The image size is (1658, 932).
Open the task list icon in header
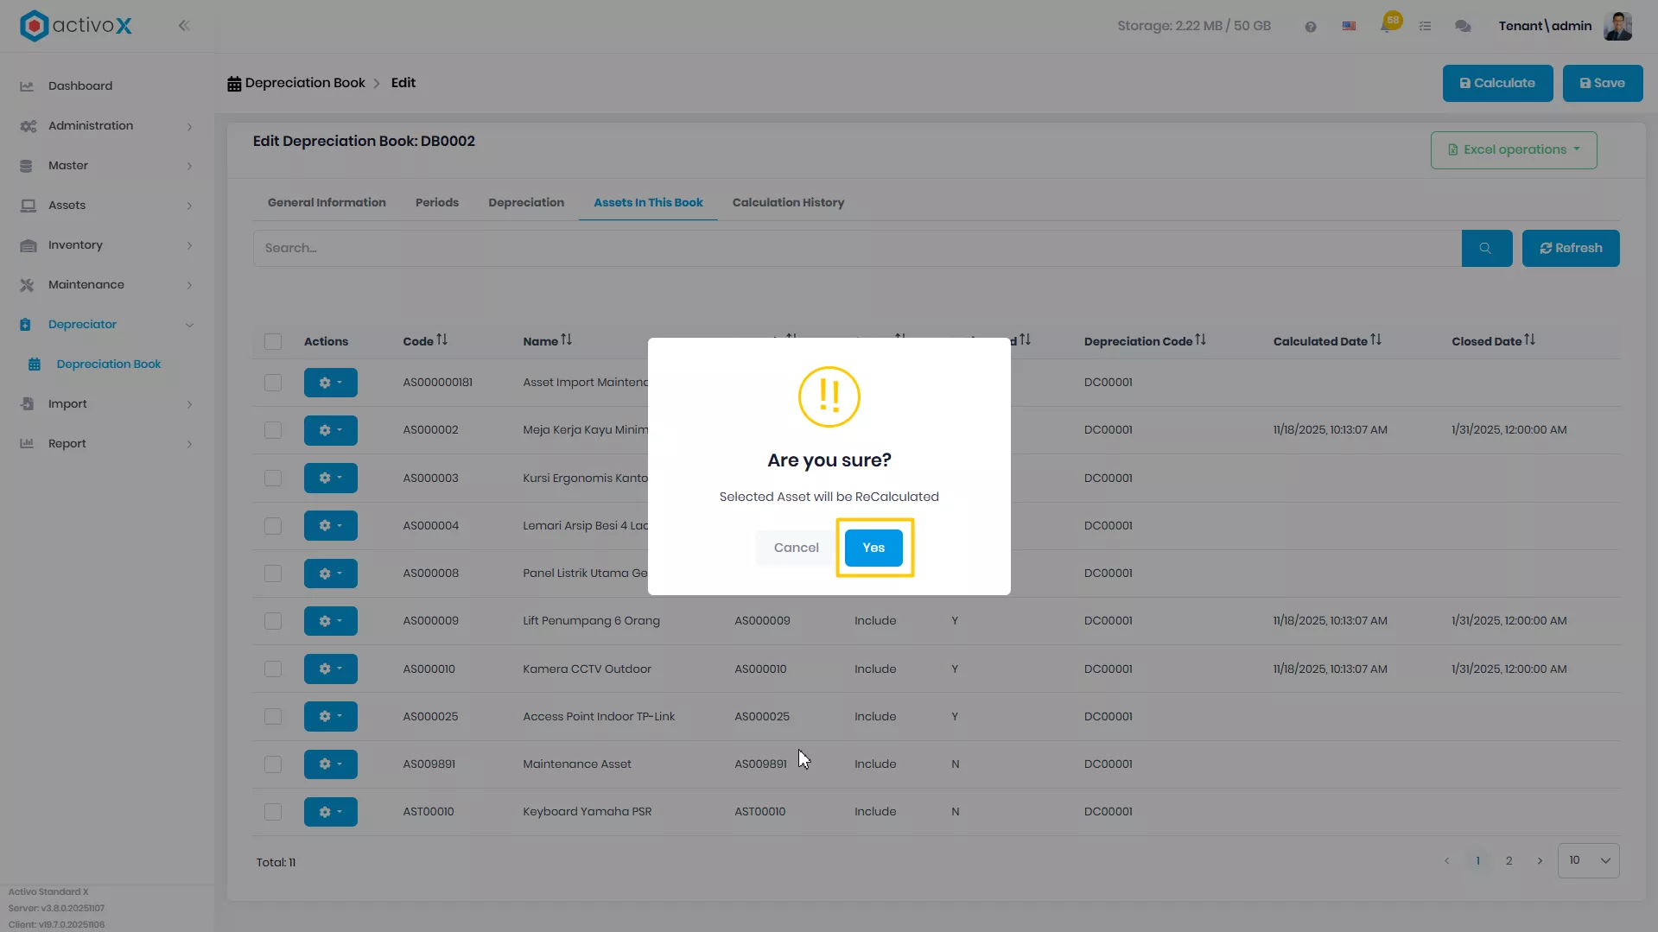[x=1425, y=27]
